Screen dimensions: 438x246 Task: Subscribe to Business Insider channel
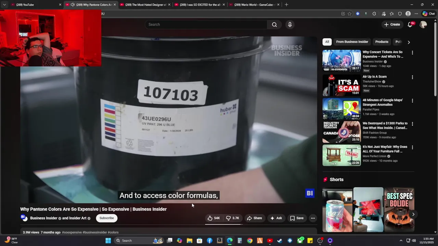(x=107, y=218)
